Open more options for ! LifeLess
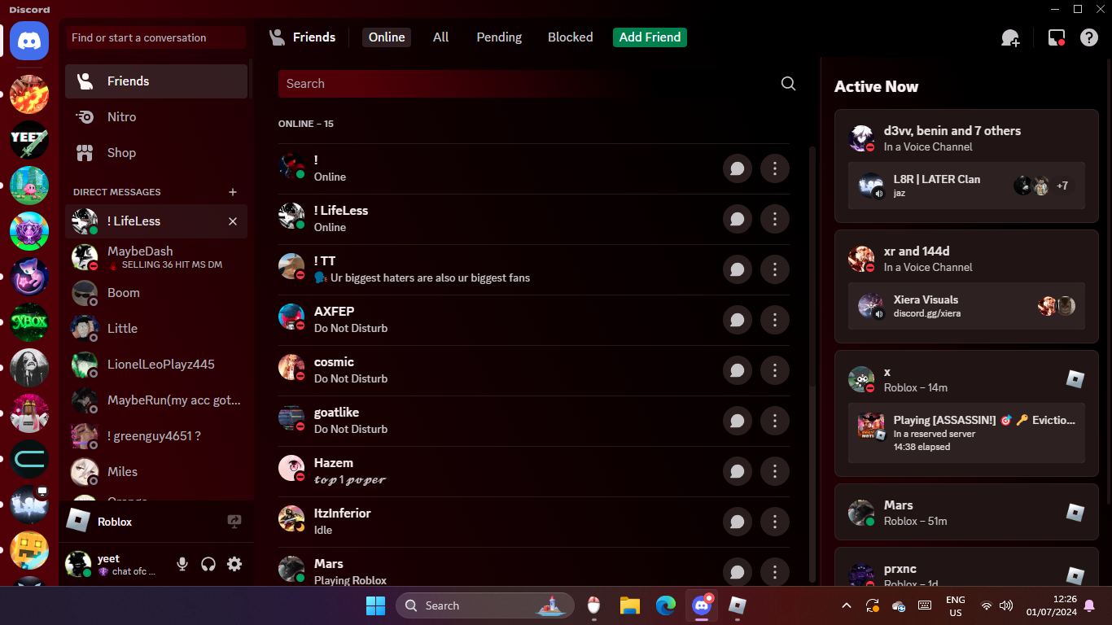Viewport: 1112px width, 625px height. tap(775, 219)
